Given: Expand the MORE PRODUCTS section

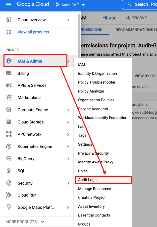Looking at the screenshot, I should pyautogui.click(x=25, y=222).
